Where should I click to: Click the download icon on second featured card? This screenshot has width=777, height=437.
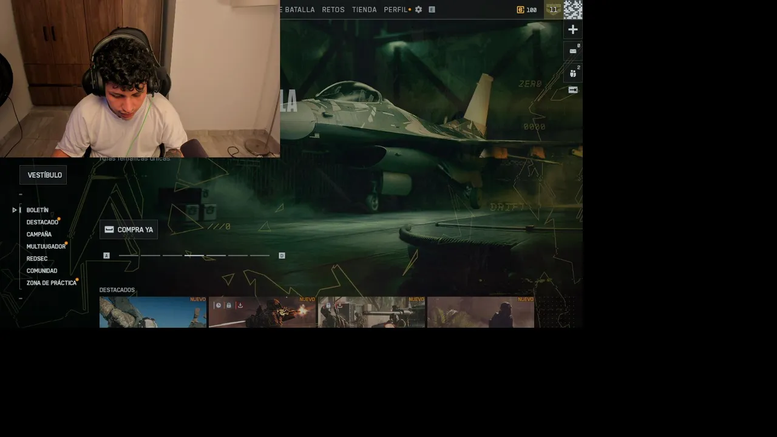point(240,305)
